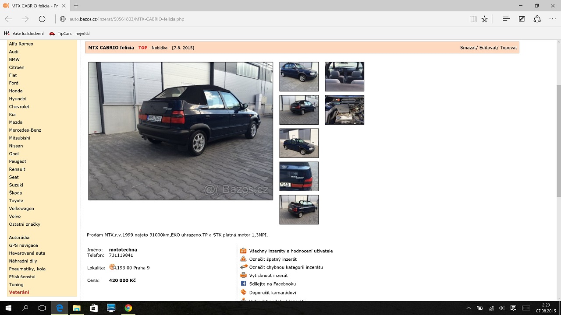
Task: Click the browser refresh icon
Action: point(42,19)
